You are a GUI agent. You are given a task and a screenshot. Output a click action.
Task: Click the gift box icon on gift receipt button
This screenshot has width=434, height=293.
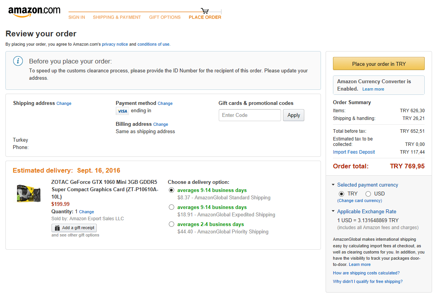click(x=57, y=228)
